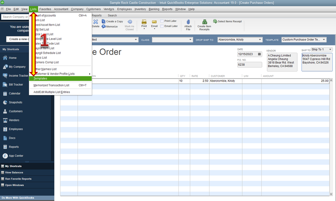Expand the Vendor dropdown arrow
This screenshot has height=201, width=336.
[x=136, y=40]
